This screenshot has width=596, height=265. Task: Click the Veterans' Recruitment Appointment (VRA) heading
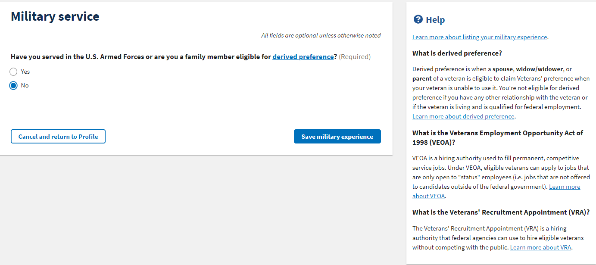point(501,212)
